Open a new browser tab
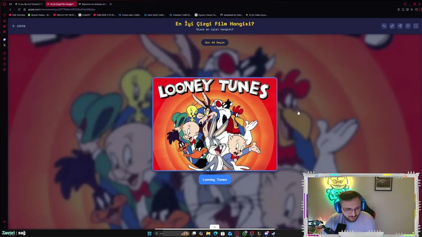This screenshot has height=237, width=422. tap(110, 4)
